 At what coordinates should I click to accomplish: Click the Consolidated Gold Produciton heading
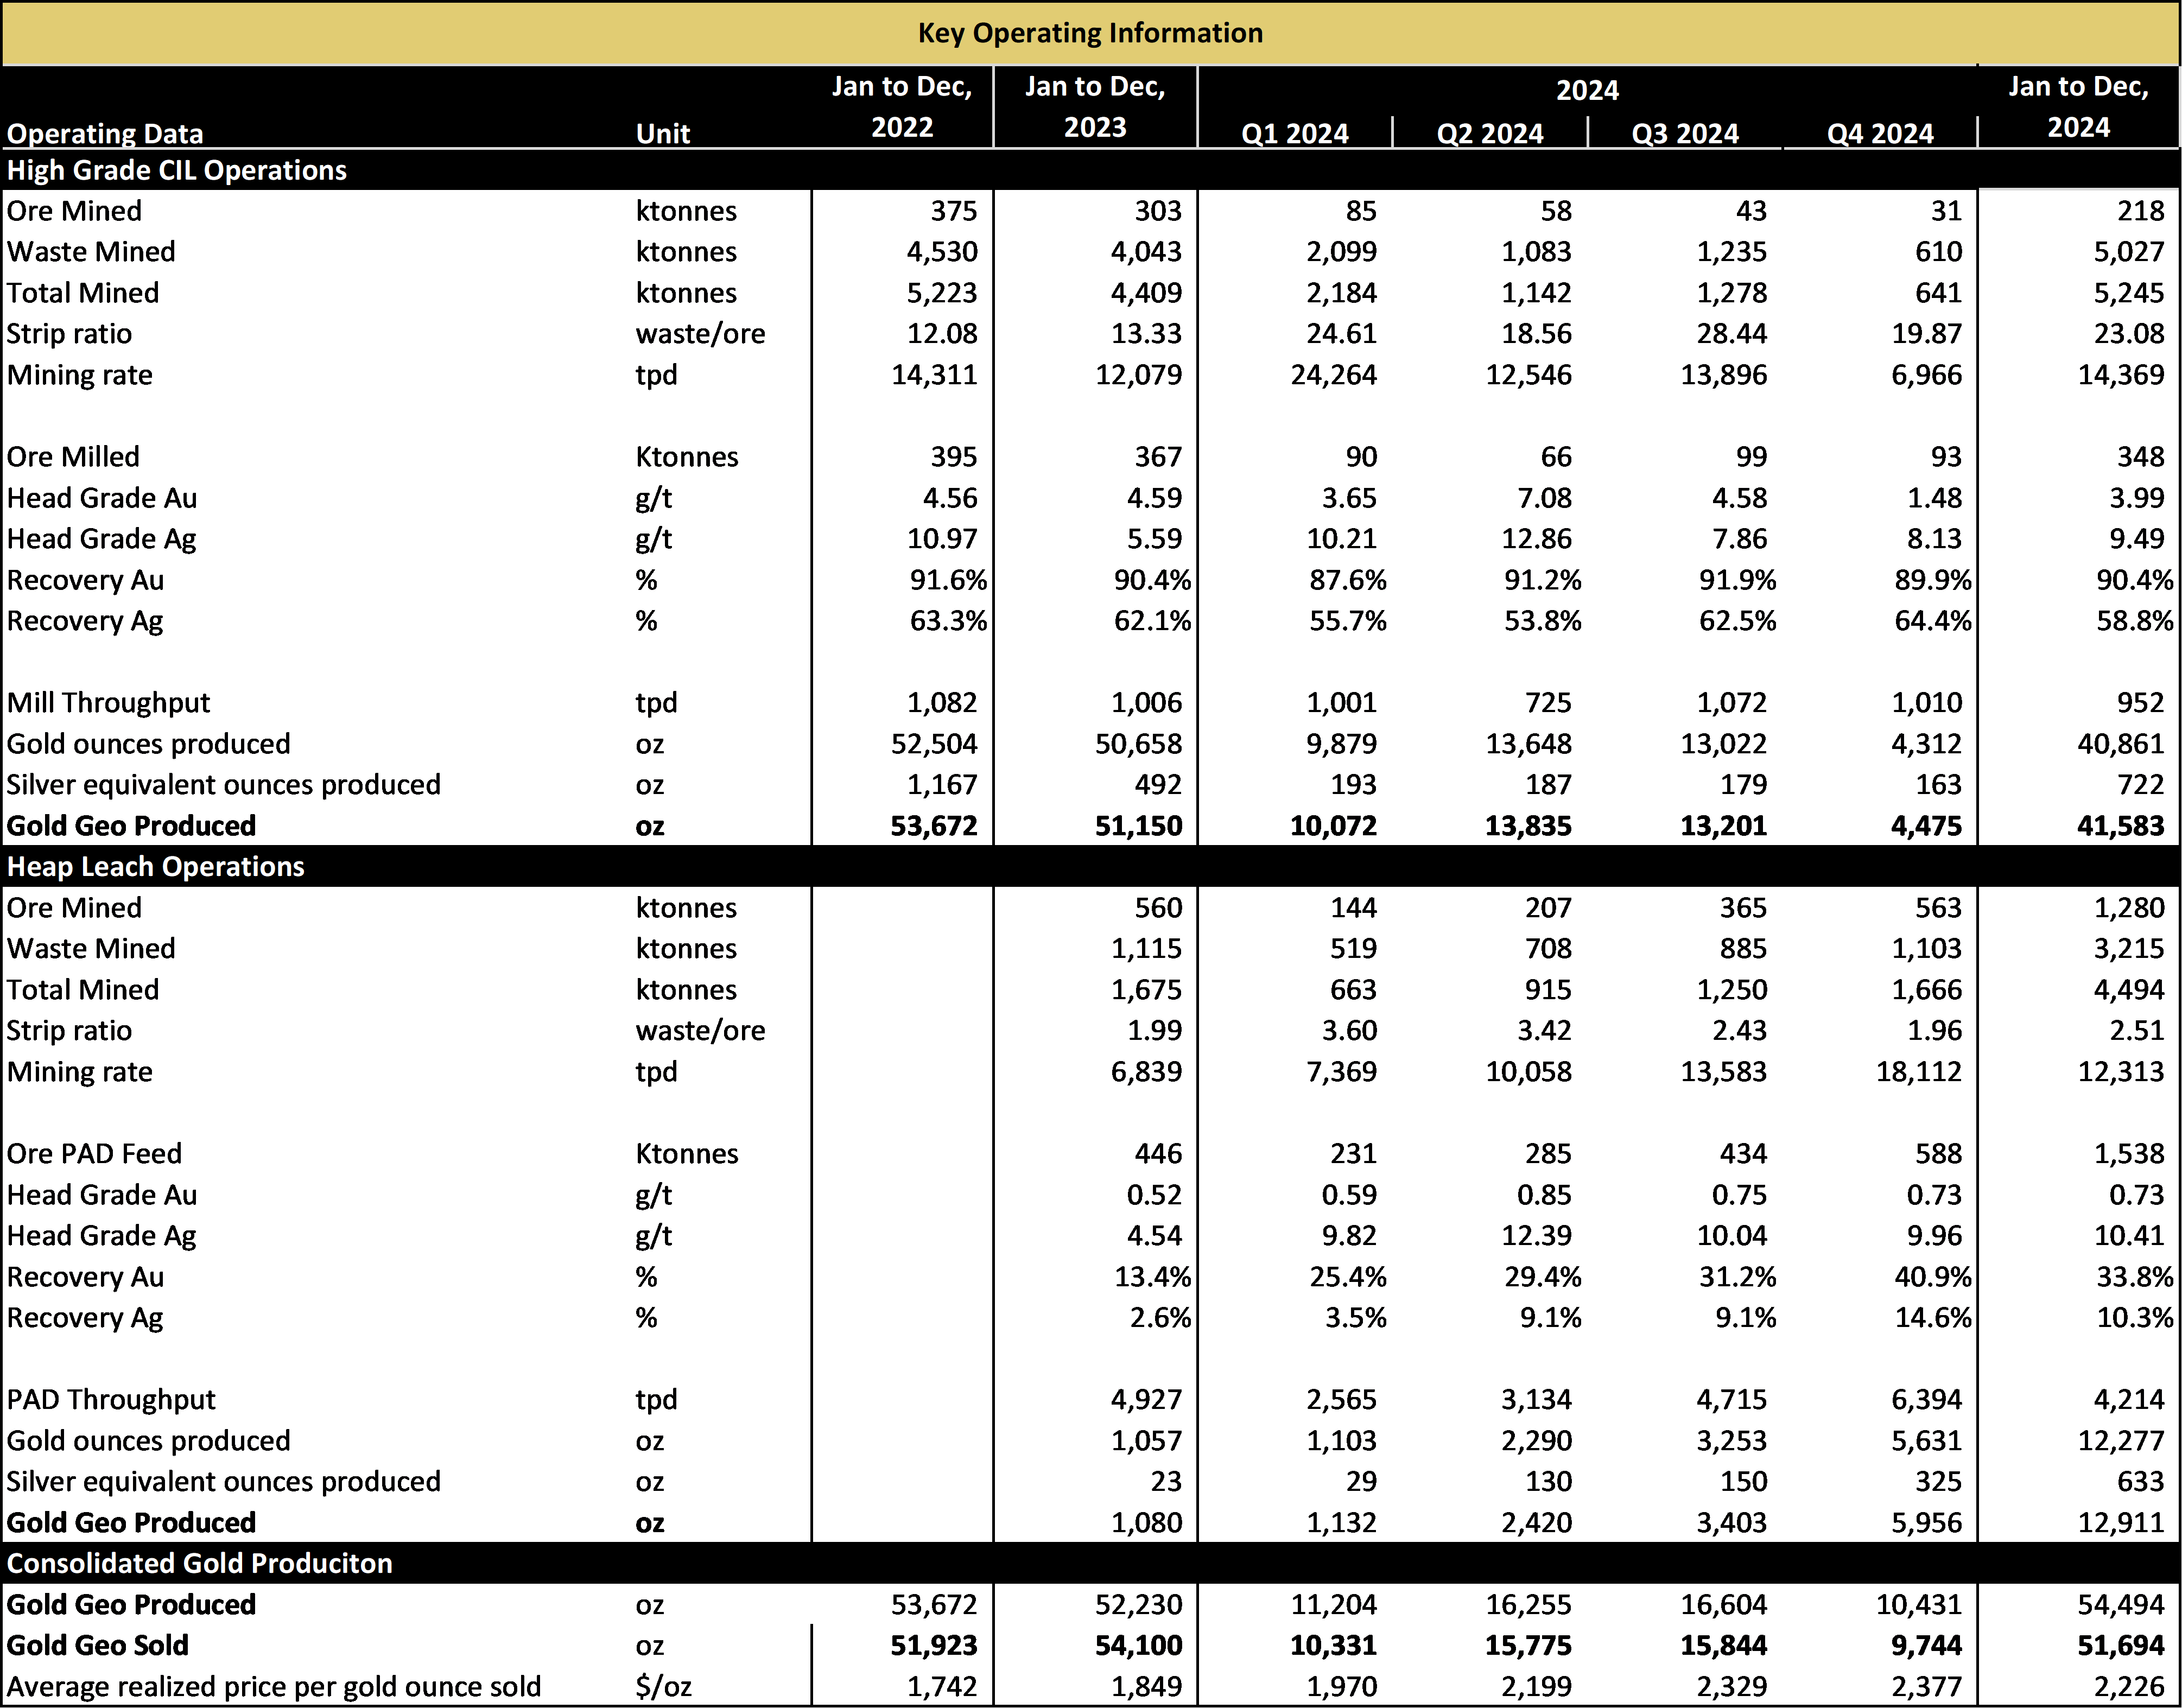(200, 1563)
